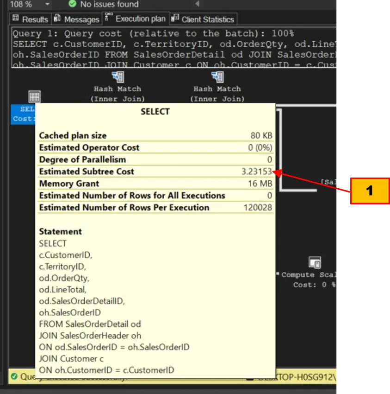
Task: Select the SELECT operator grid icon
Action: point(34,96)
